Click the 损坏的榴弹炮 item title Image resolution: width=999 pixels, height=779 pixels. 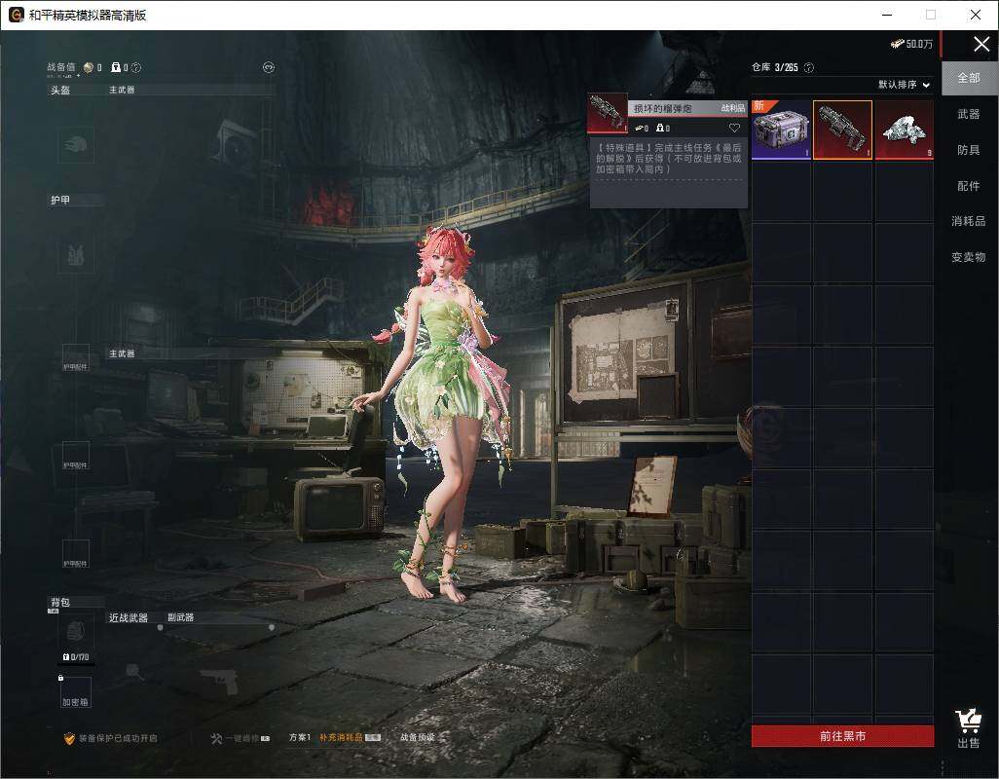coord(663,108)
